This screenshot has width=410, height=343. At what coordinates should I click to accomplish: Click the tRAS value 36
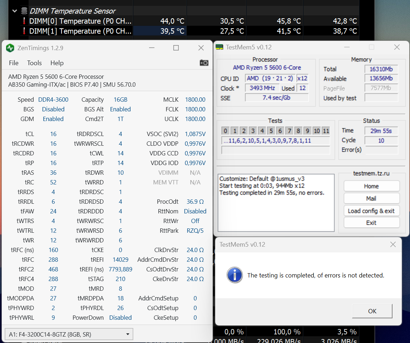53,173
